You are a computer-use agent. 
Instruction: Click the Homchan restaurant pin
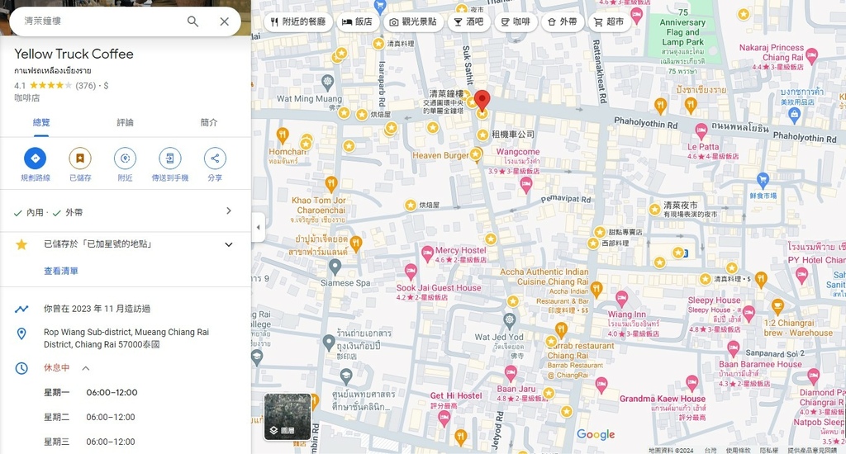click(283, 136)
